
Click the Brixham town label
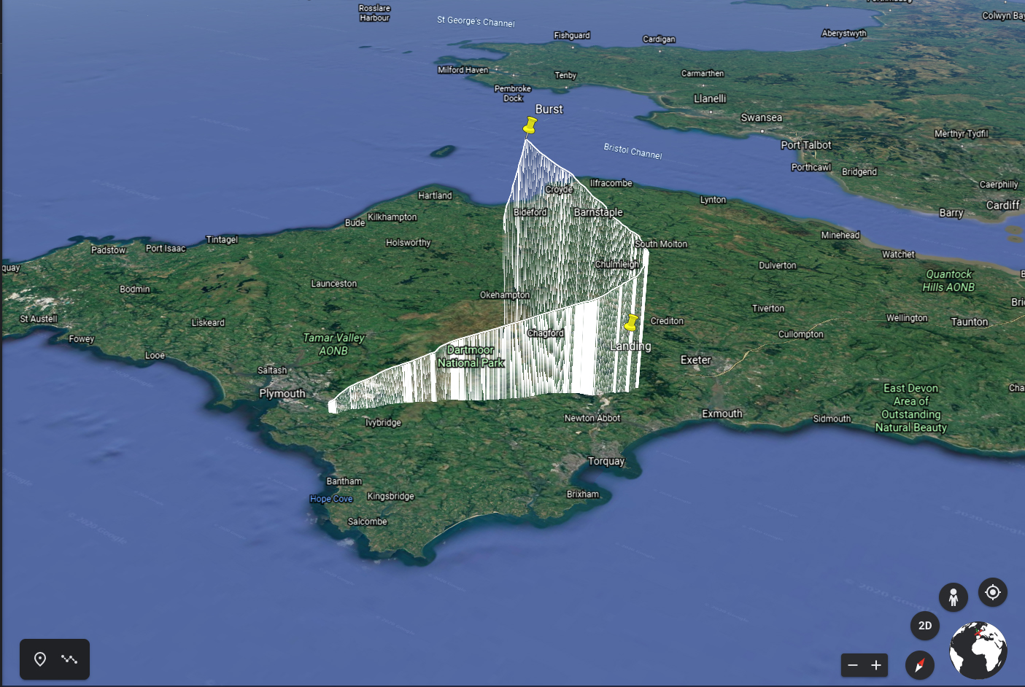[x=583, y=494]
